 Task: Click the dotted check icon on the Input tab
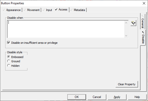coord(44,10)
